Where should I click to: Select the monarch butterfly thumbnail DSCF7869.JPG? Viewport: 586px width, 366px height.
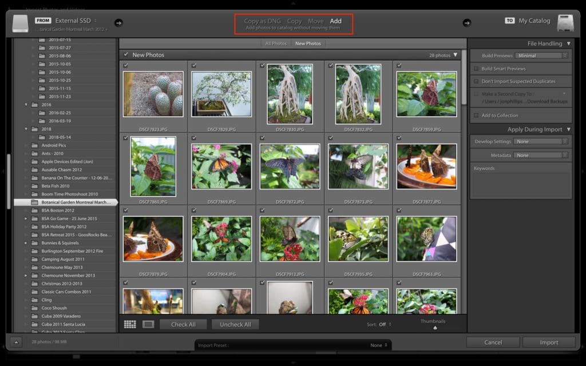221,166
